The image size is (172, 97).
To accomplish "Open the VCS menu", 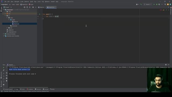I will click(43, 2).
